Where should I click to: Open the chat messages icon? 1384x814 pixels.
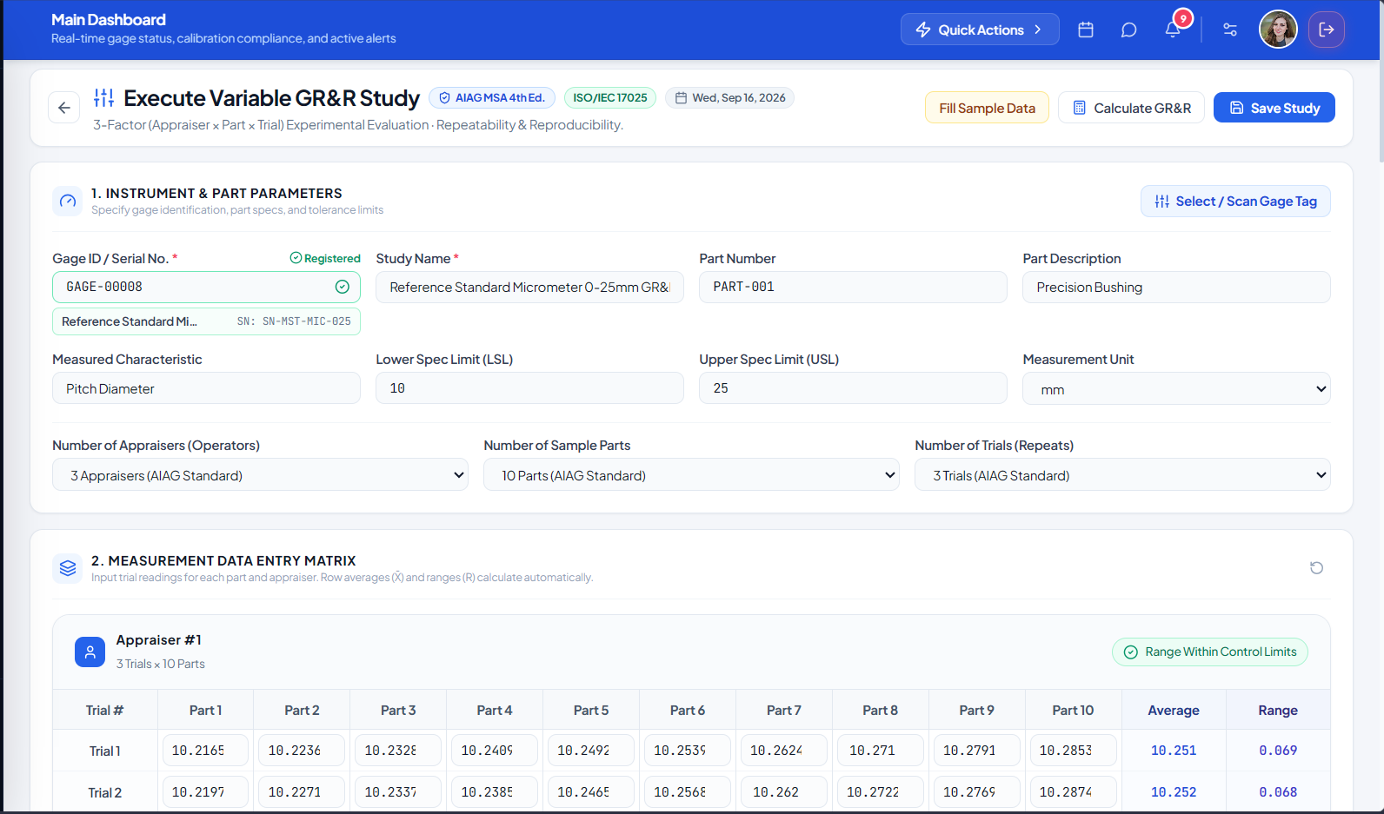click(x=1129, y=30)
